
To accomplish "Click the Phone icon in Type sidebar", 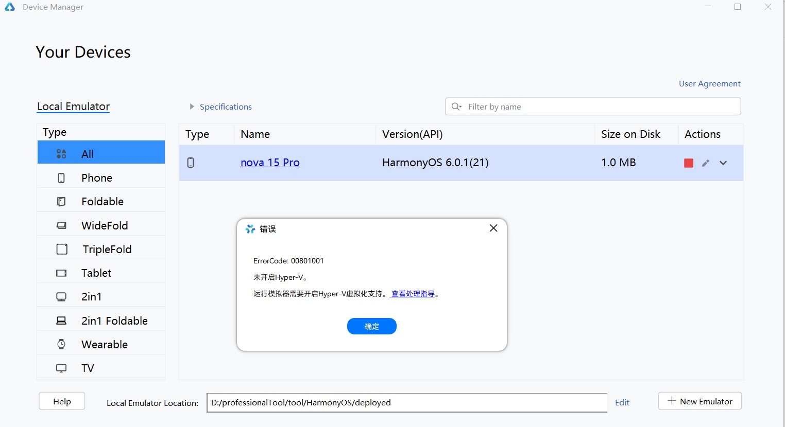I will pos(61,178).
